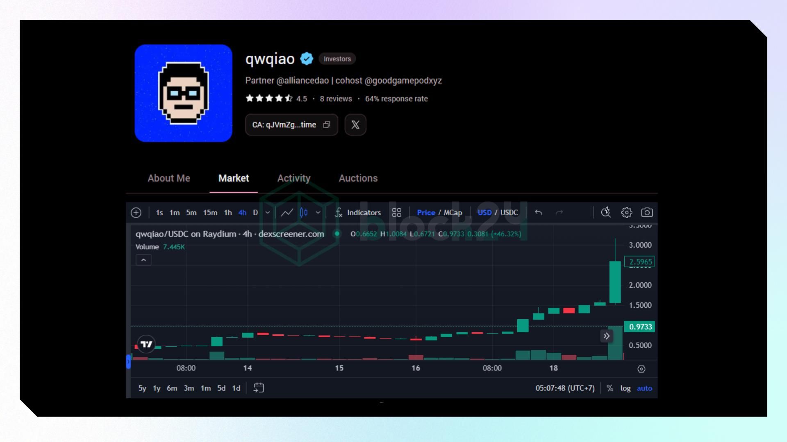Viewport: 787px width, 442px height.
Task: Switch to the About Me tab
Action: [169, 178]
